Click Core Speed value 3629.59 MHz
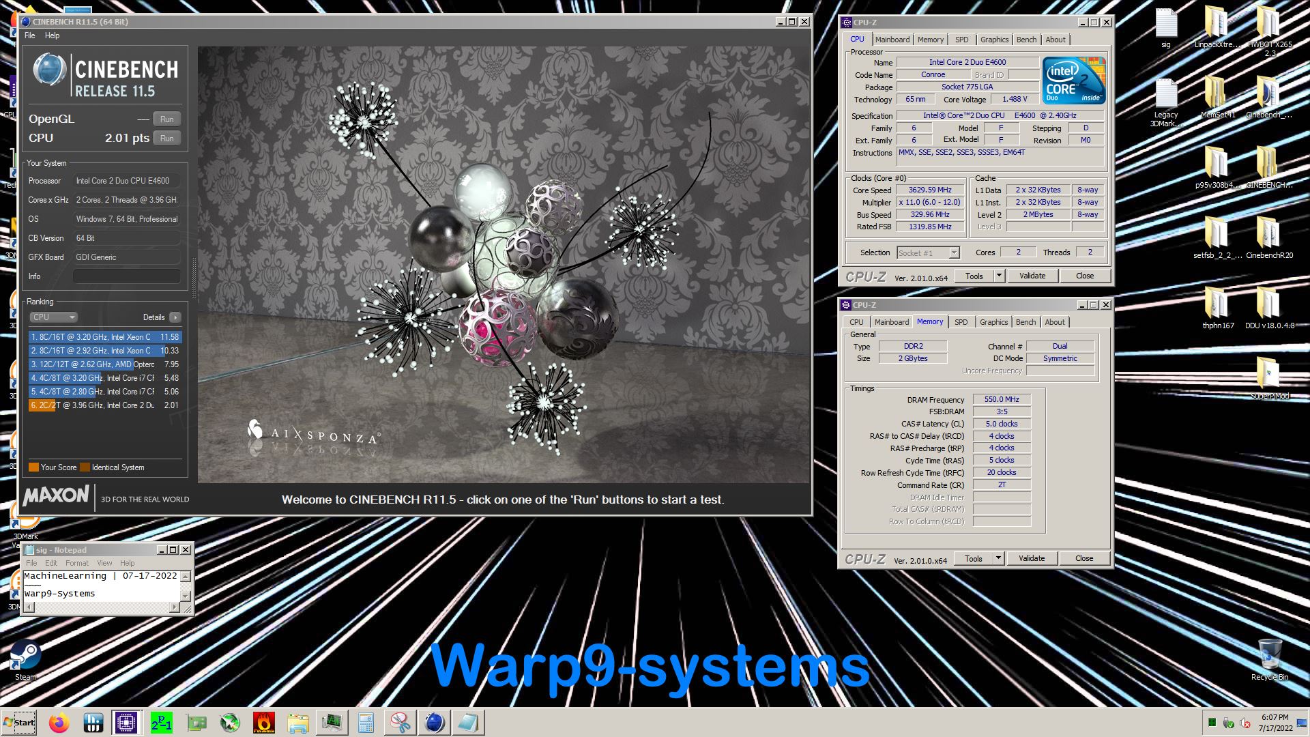Viewport: 1310px width, 737px height. 929,190
